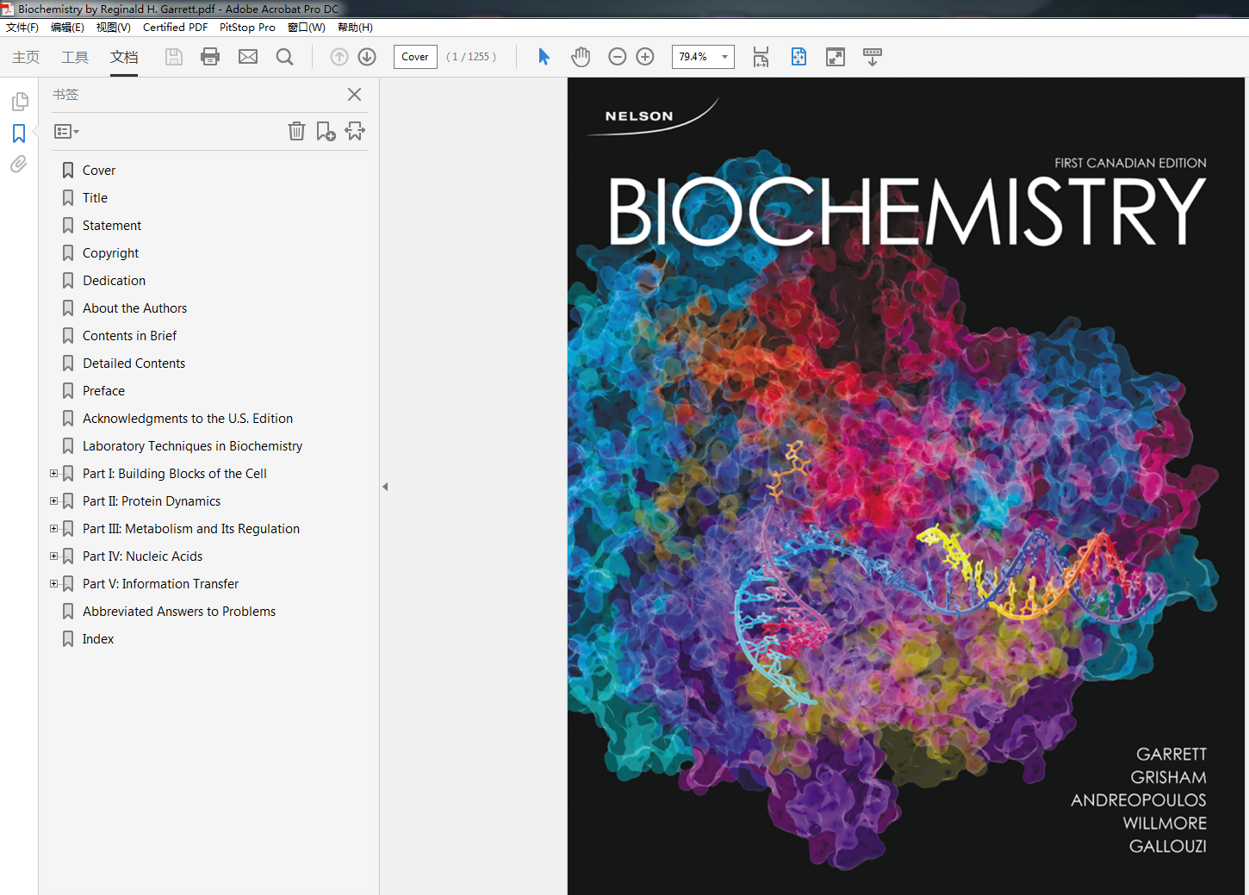Jump to Statement bookmark
Viewport: 1249px width, 895px height.
[x=112, y=226]
